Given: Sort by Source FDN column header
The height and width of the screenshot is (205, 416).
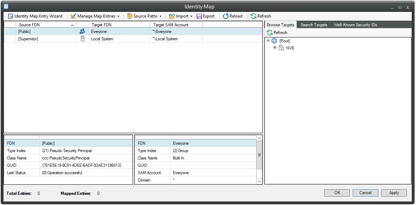Looking at the screenshot, I should tap(46, 25).
